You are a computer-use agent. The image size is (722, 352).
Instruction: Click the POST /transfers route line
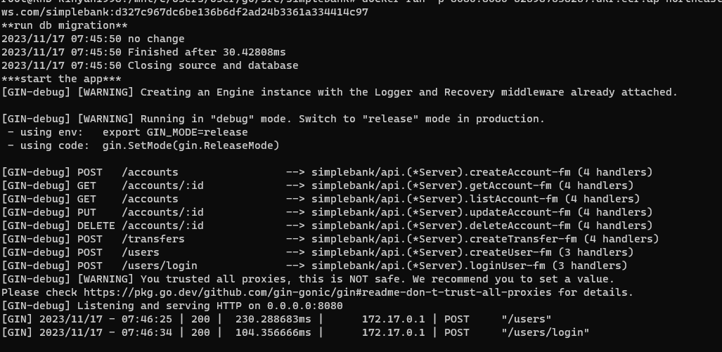point(330,240)
